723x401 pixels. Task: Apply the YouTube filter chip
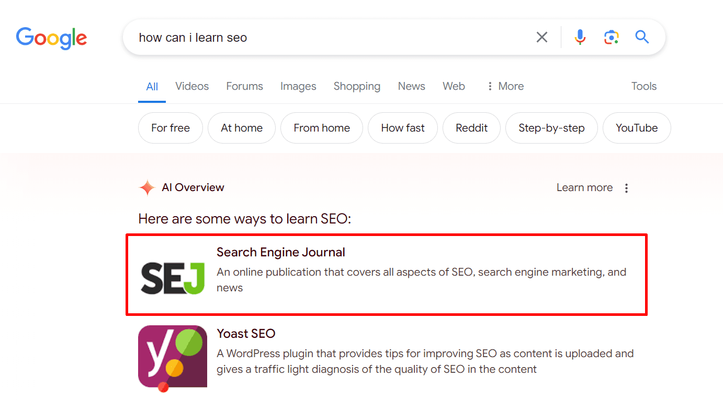pyautogui.click(x=637, y=128)
